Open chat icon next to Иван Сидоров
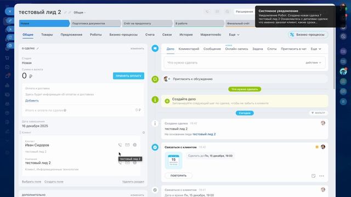Image resolution: width=351 pixels, height=197 pixels. click(x=135, y=144)
